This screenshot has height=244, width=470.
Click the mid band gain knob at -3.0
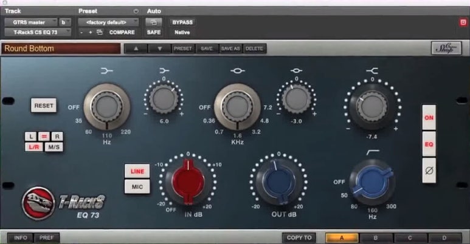[296, 98]
